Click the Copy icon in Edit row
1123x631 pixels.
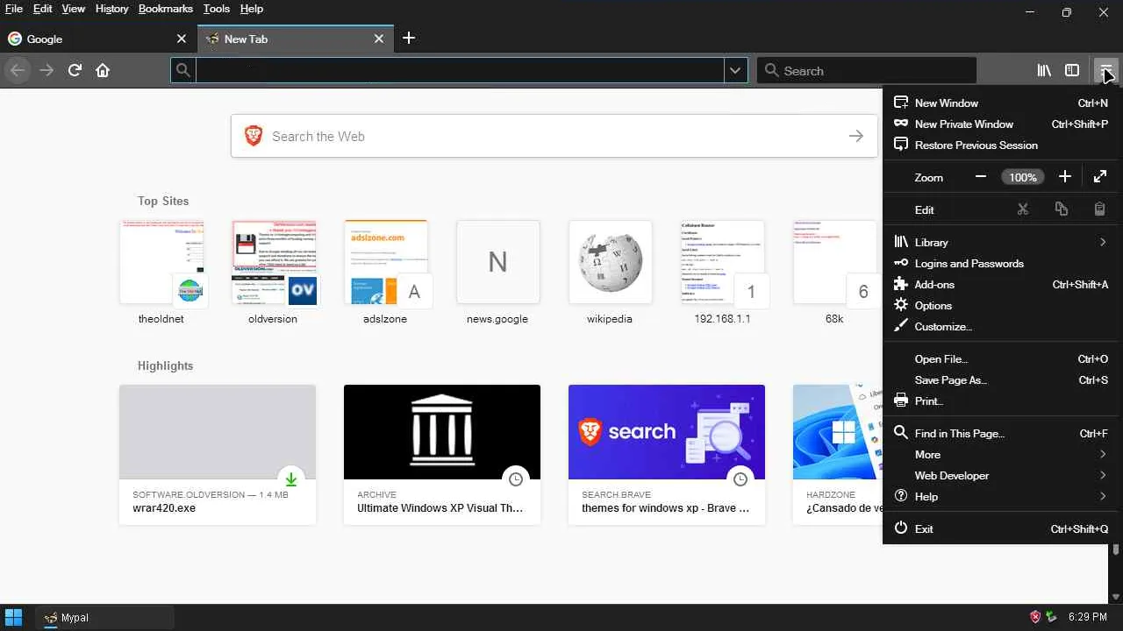[x=1062, y=209]
